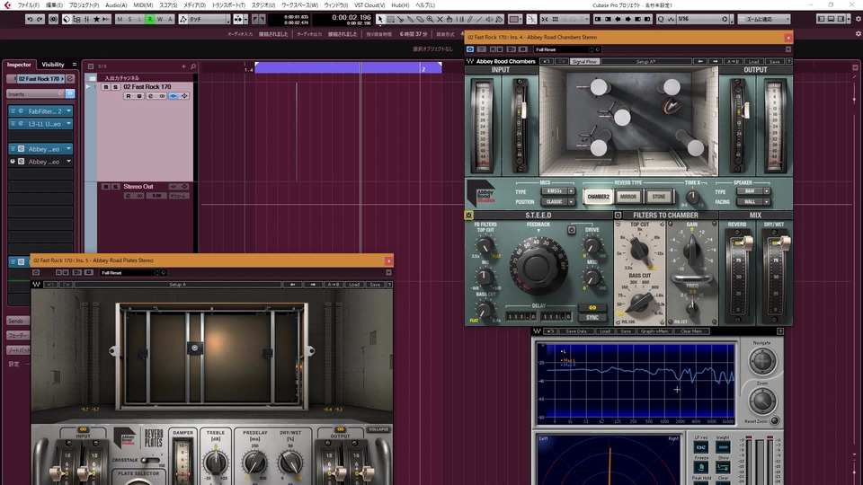Open speaker FACING Wall dropdown
The image size is (863, 485).
[x=753, y=202]
